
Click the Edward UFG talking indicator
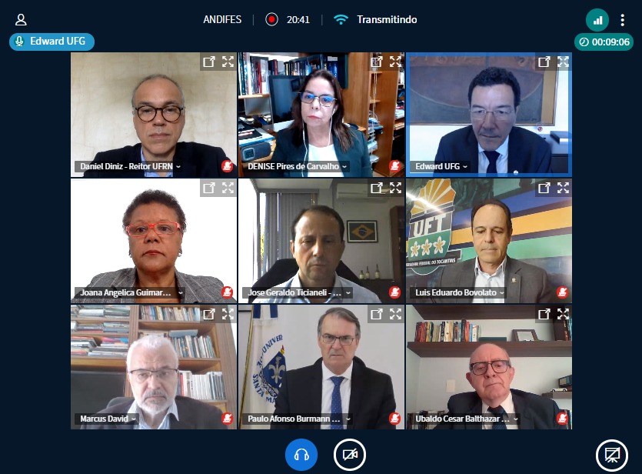pos(52,42)
